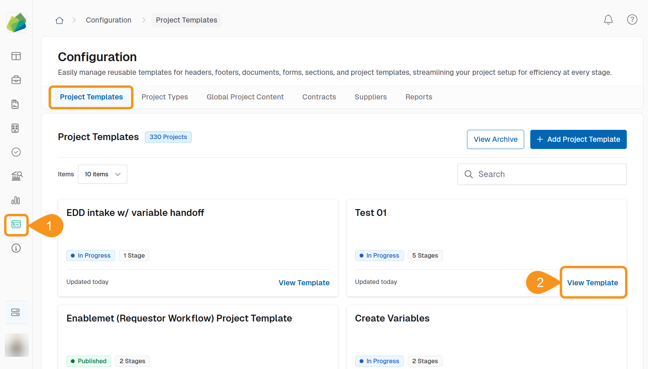This screenshot has height=369, width=648.
Task: Click the info circle sidebar icon
Action: pyautogui.click(x=16, y=248)
